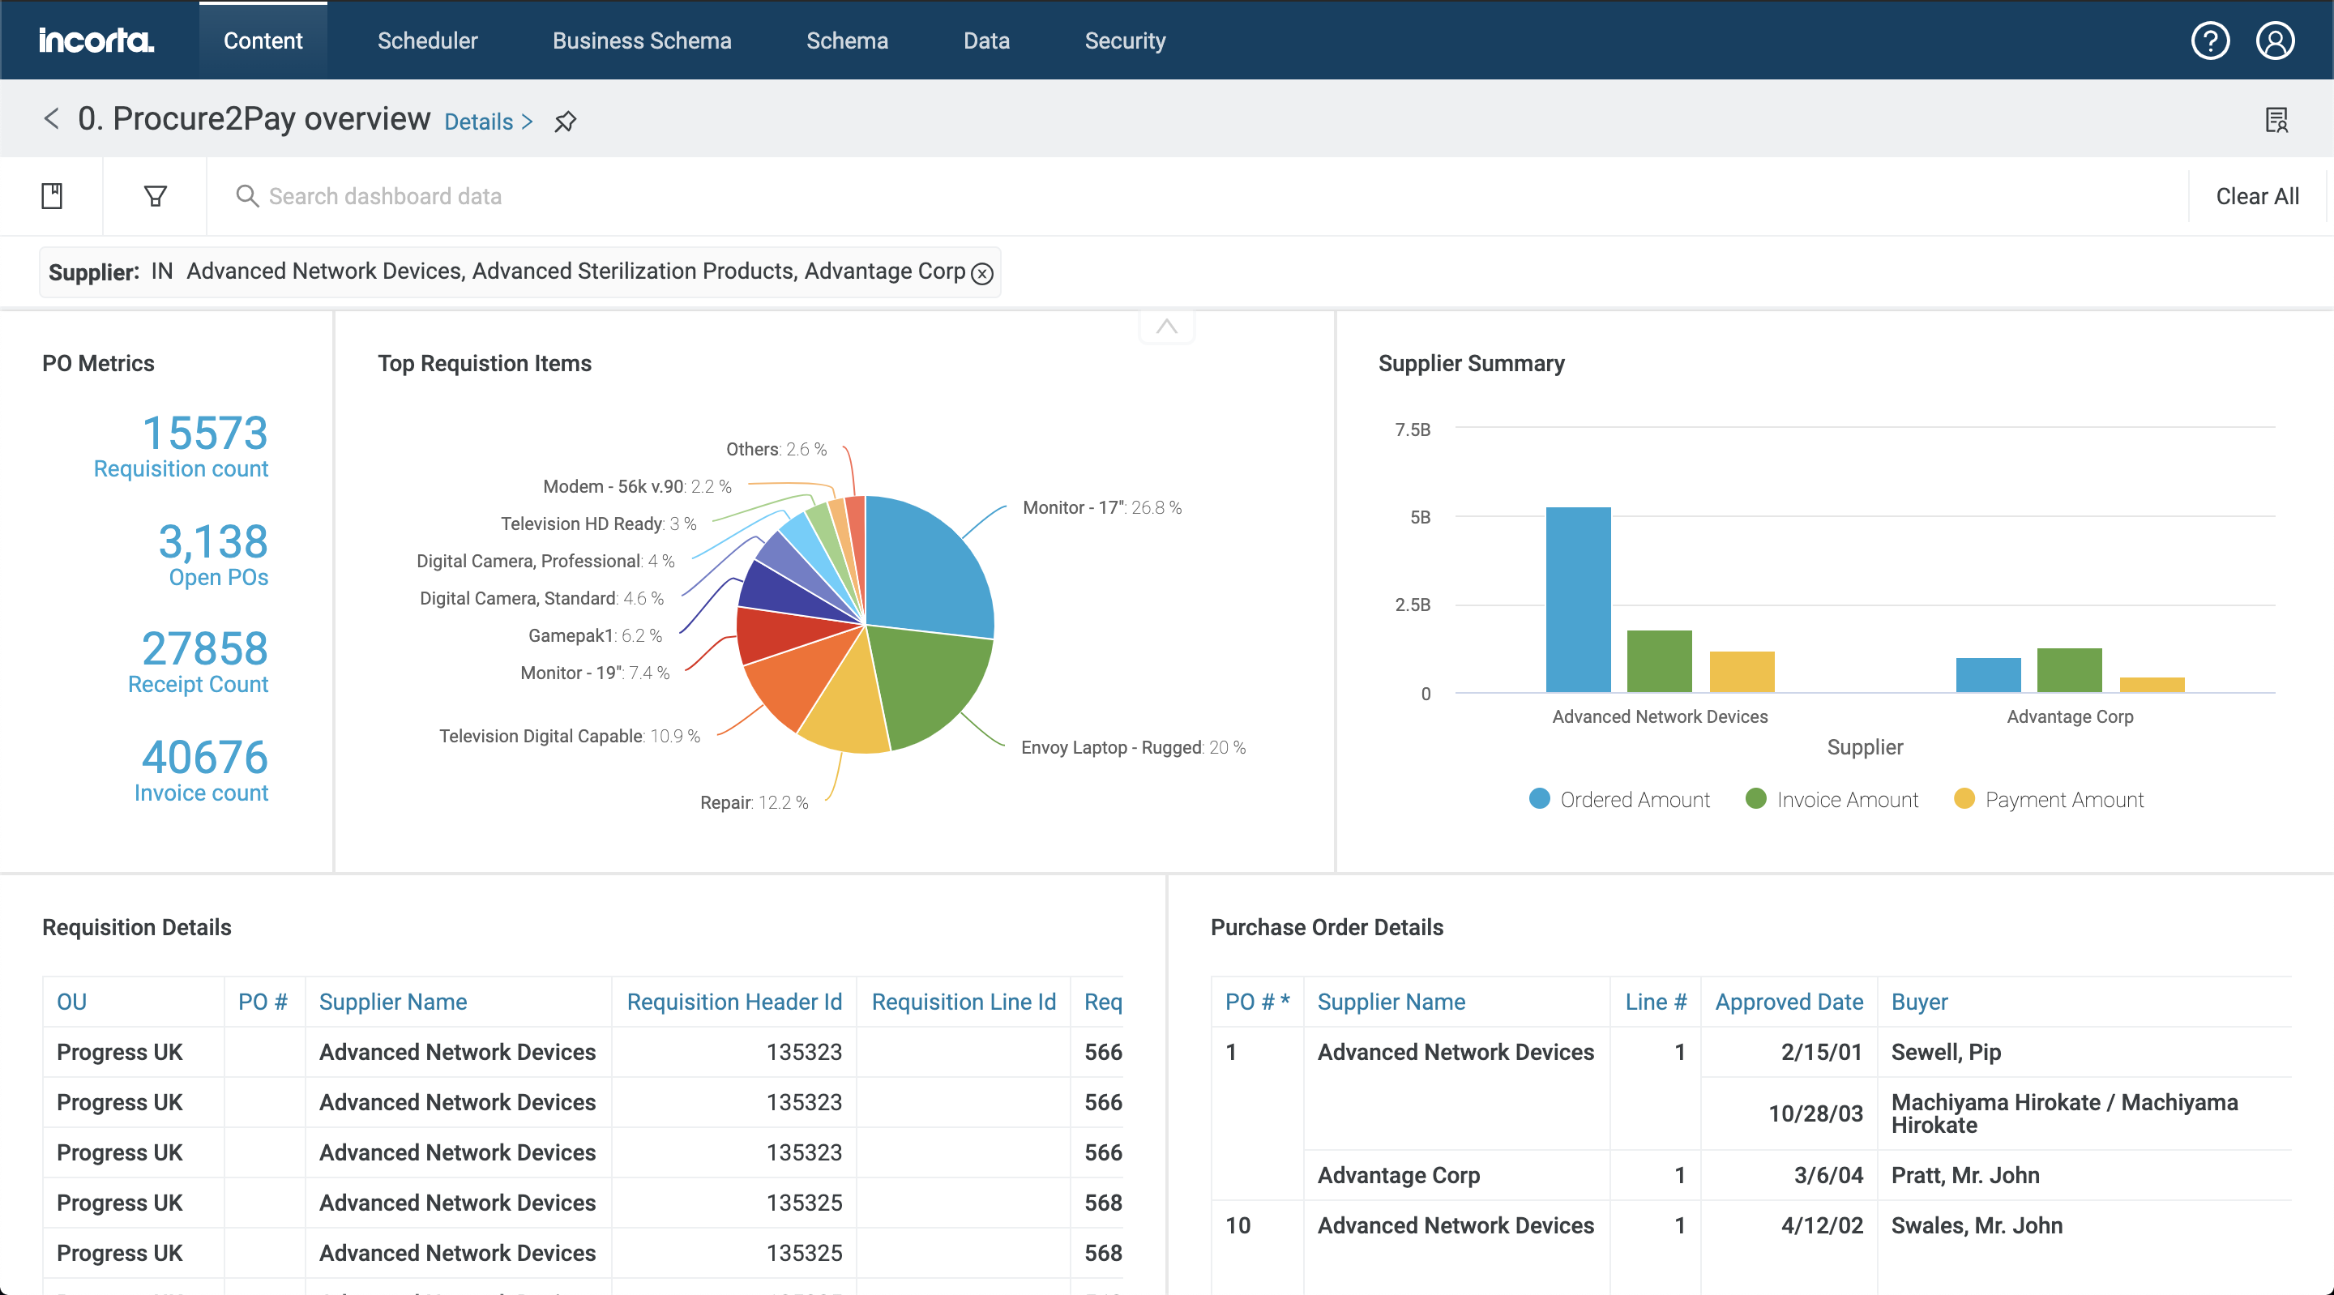Screen dimensions: 2334x1295
Task: Remove the Supplier filter with its X
Action: pos(983,271)
